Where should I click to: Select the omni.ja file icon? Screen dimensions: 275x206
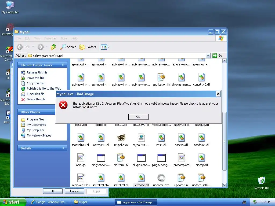(81, 158)
